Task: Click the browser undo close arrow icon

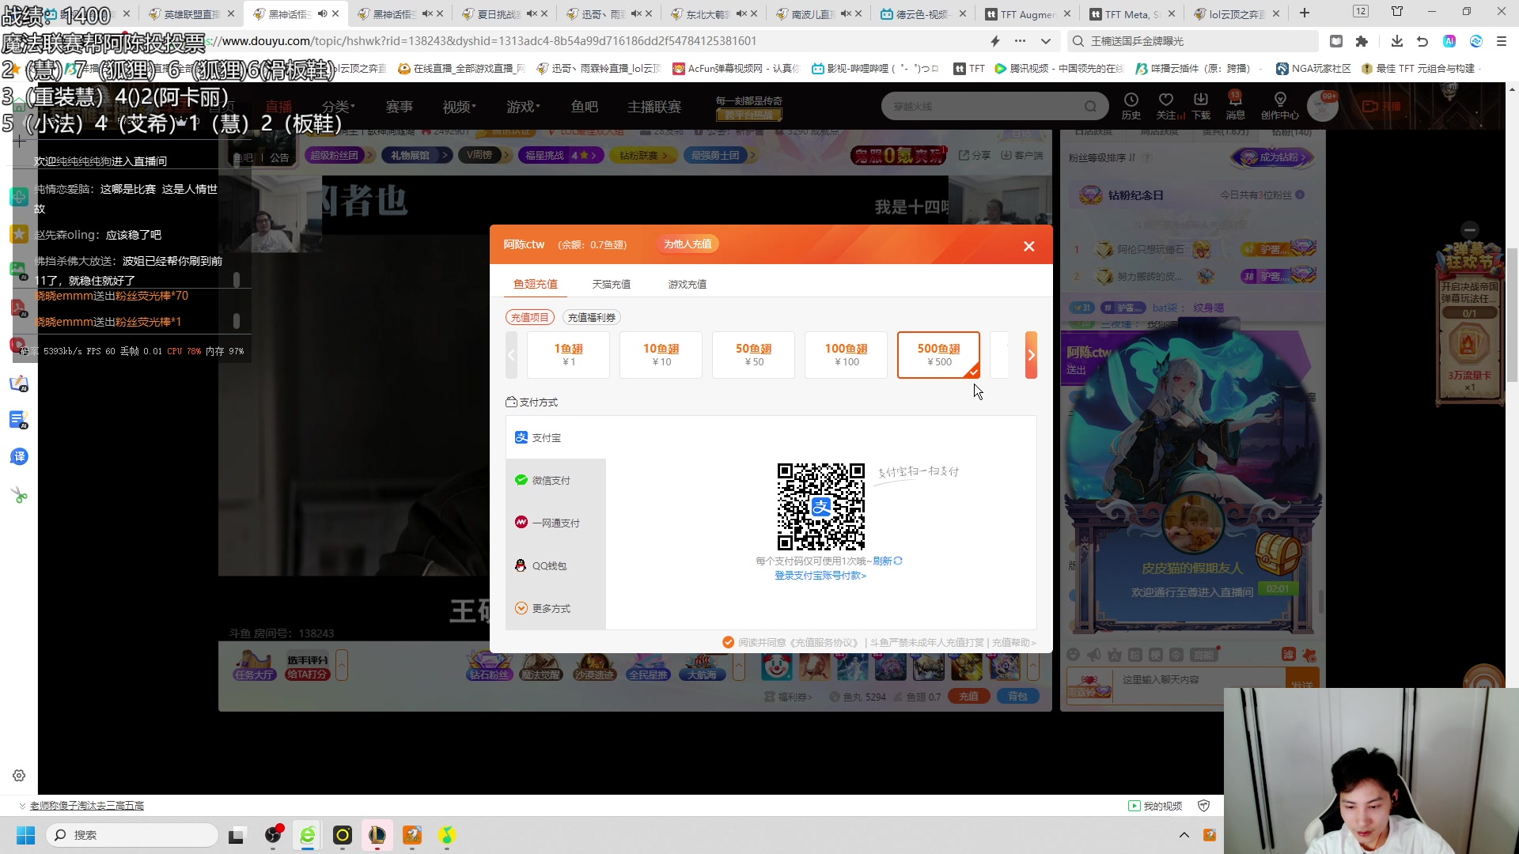Action: point(1422,41)
